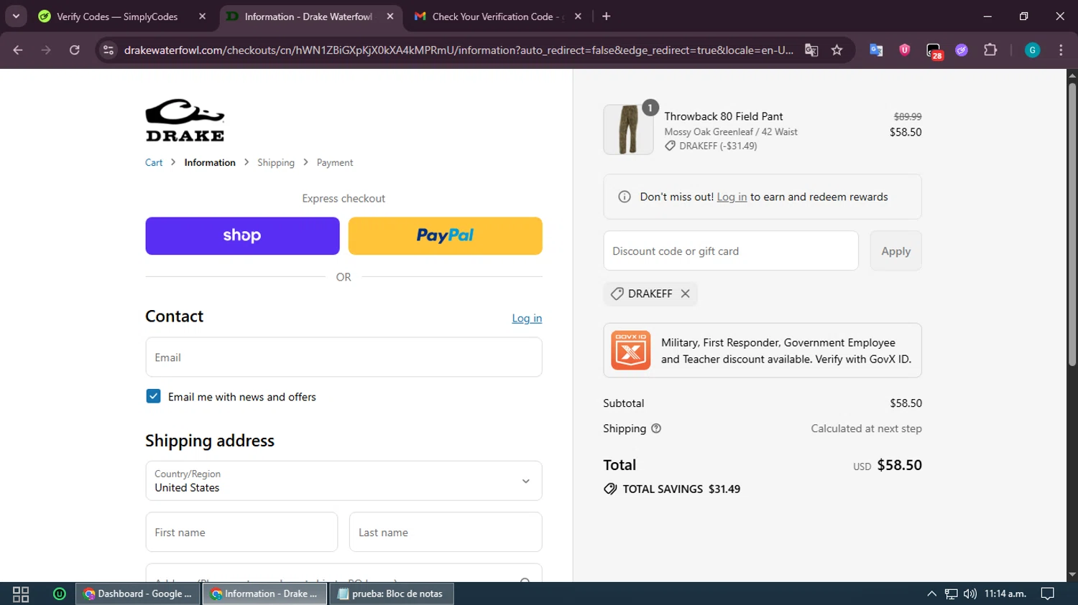Open prueba Bloc de notas taskbar window
Image resolution: width=1078 pixels, height=605 pixels.
click(x=391, y=594)
